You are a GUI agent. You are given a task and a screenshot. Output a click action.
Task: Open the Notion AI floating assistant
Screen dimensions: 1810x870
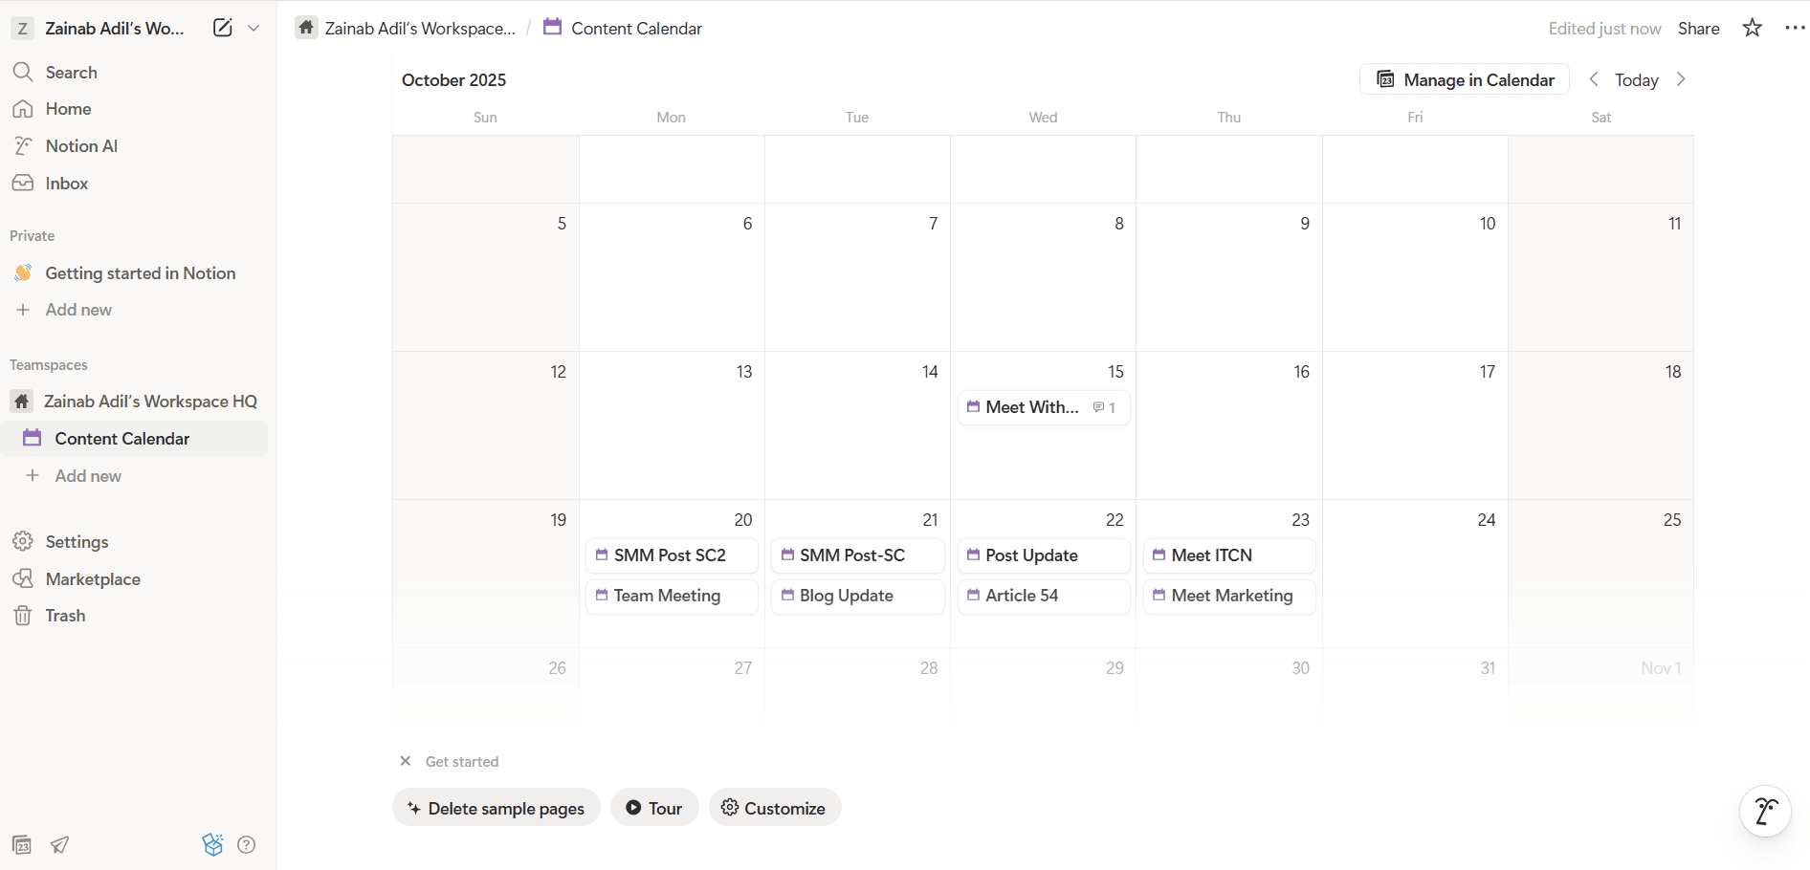pos(1764,811)
